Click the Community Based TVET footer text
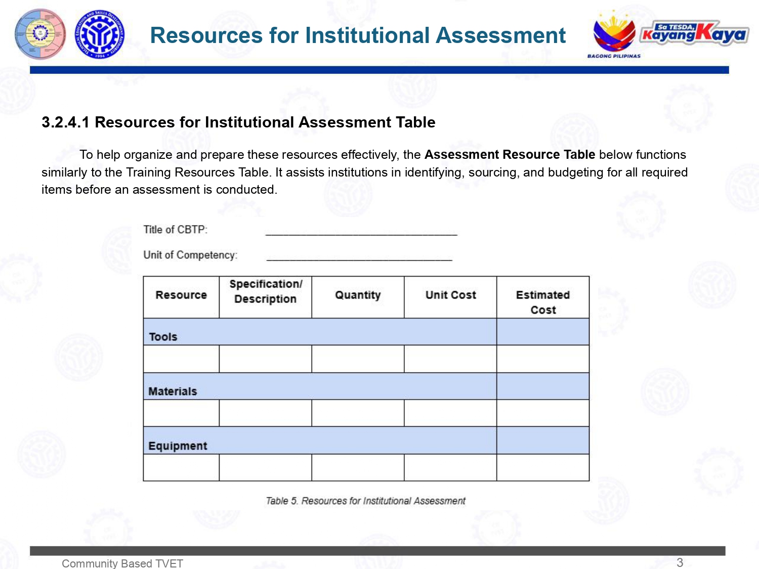 (122, 563)
